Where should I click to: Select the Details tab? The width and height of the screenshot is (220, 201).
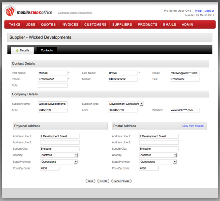click(x=22, y=50)
